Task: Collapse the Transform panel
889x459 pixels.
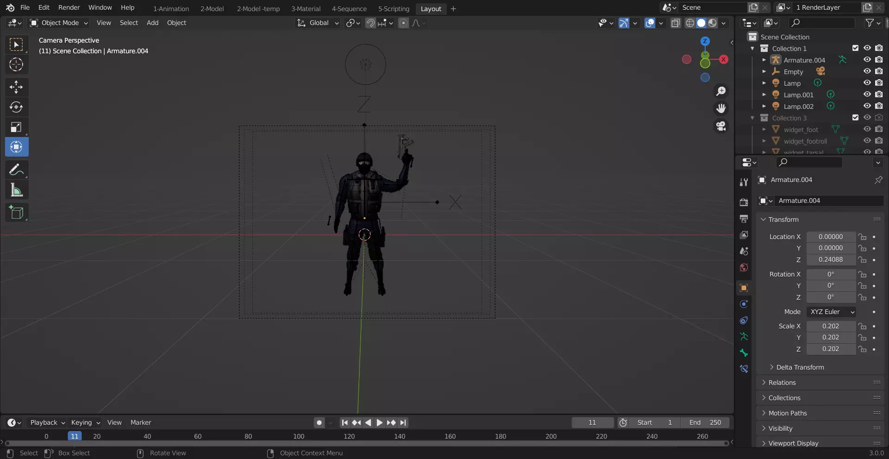Action: (820, 220)
